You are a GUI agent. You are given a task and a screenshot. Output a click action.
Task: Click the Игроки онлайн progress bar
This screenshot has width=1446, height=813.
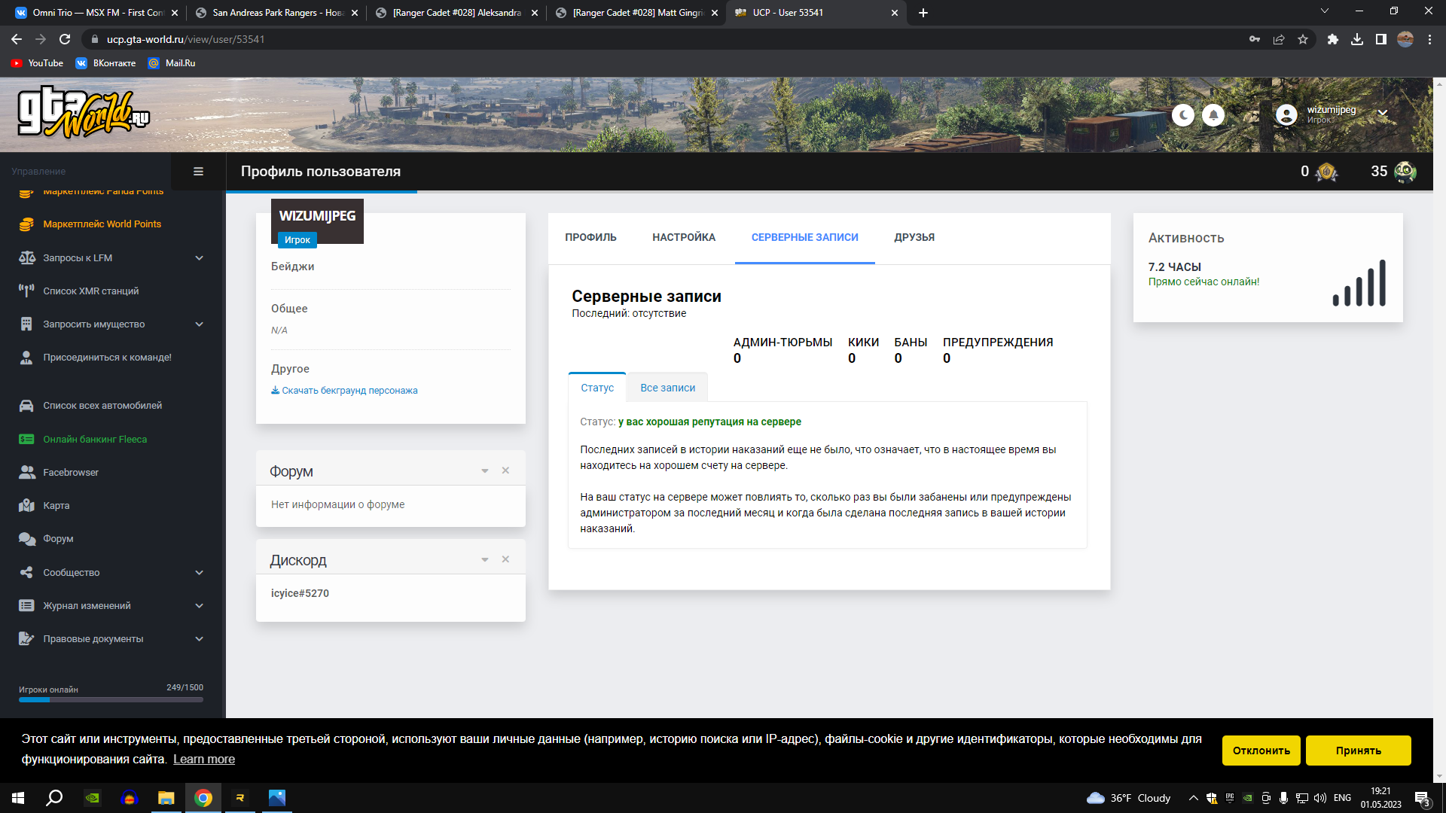tap(111, 700)
